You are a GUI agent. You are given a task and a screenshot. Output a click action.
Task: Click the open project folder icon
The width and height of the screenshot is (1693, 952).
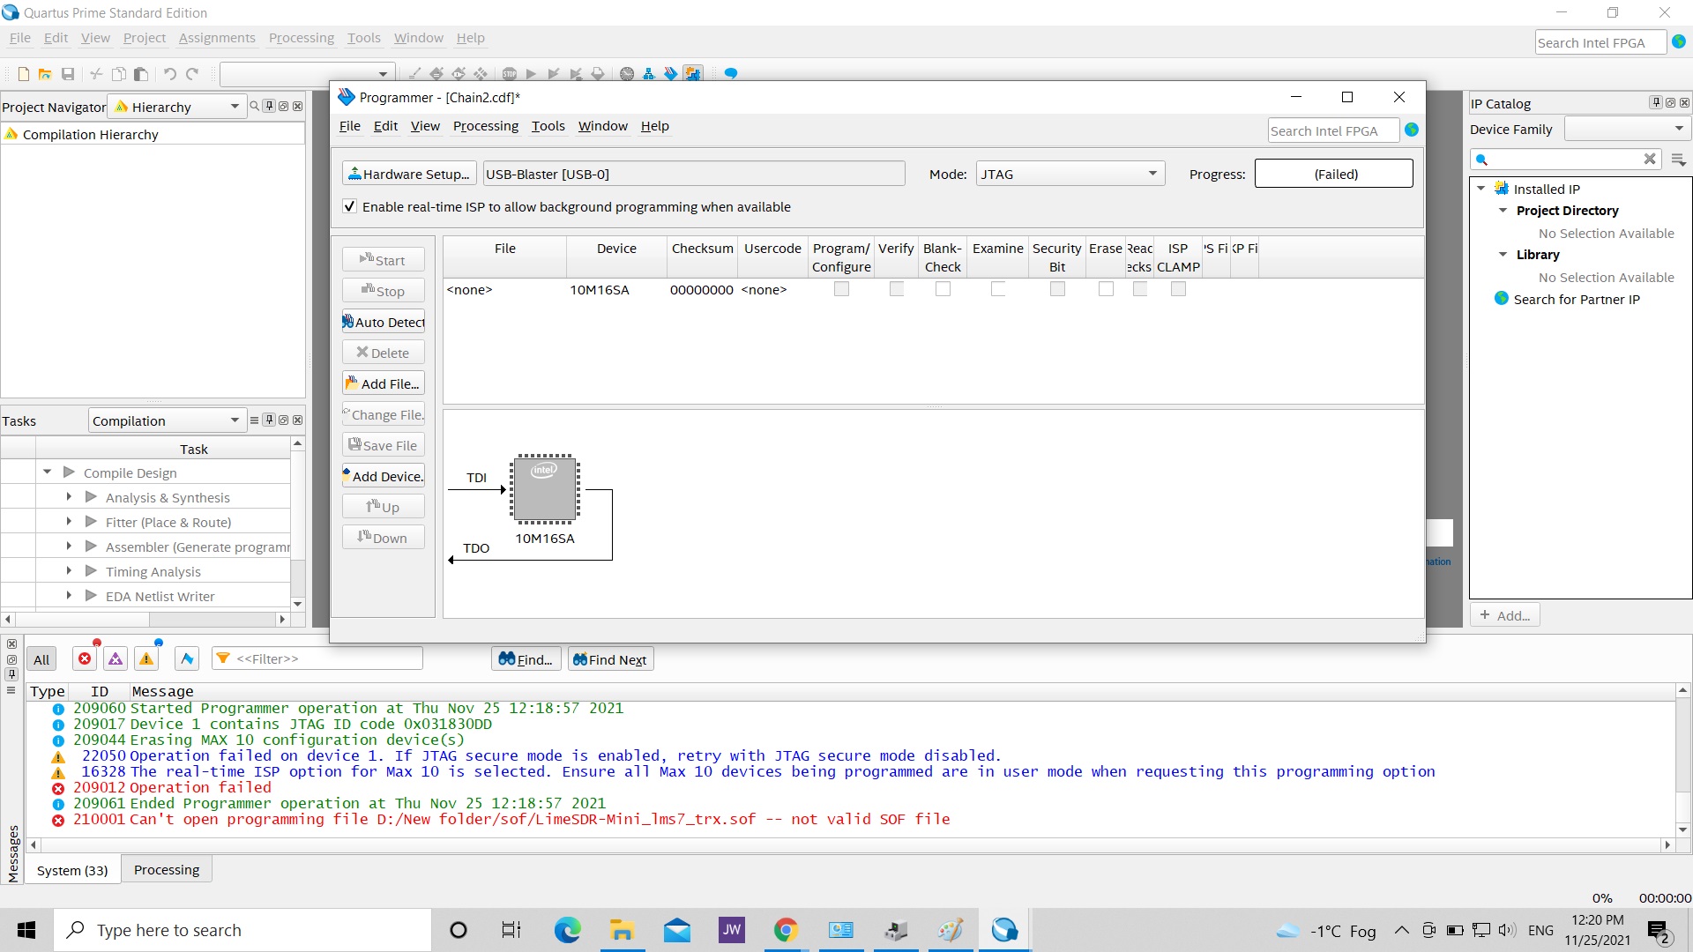click(x=45, y=74)
